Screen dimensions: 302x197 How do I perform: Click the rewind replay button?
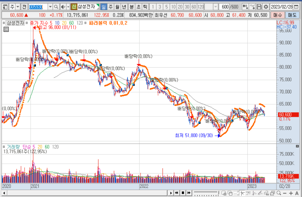tap(177, 193)
